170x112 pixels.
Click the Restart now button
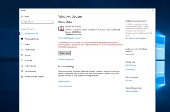tap(64, 53)
